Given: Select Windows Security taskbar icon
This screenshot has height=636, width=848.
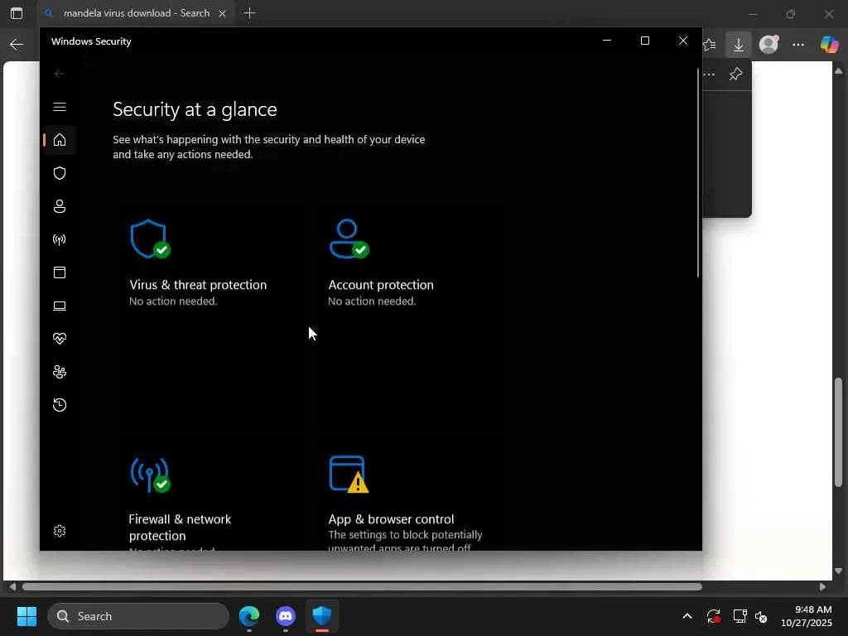Looking at the screenshot, I should (322, 616).
